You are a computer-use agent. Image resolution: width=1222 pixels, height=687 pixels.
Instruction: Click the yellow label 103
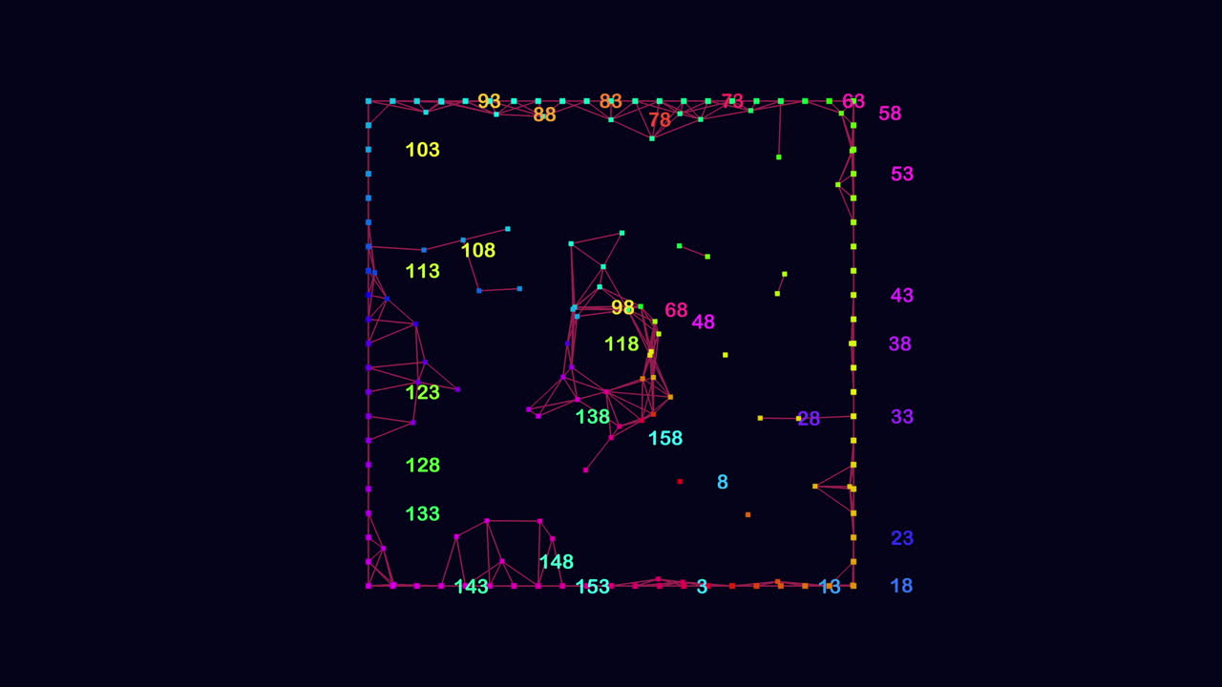click(422, 150)
